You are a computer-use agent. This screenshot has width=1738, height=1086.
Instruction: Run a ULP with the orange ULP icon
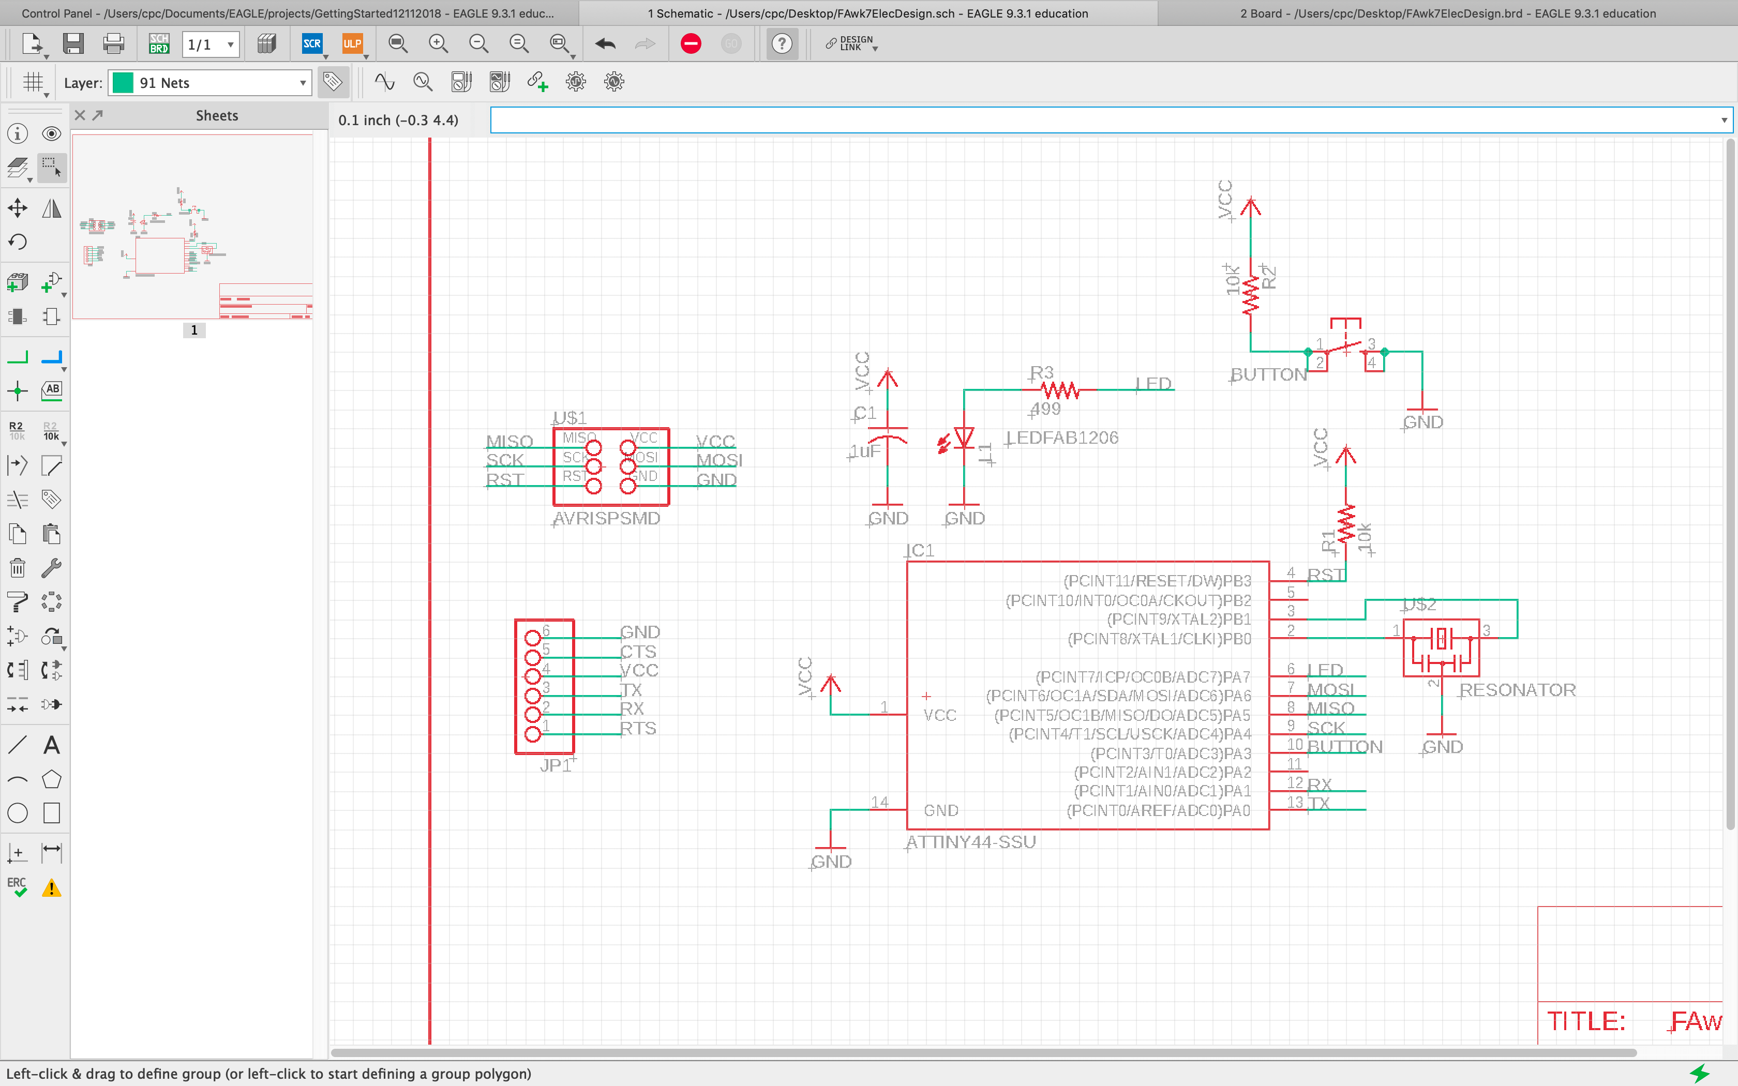[352, 44]
